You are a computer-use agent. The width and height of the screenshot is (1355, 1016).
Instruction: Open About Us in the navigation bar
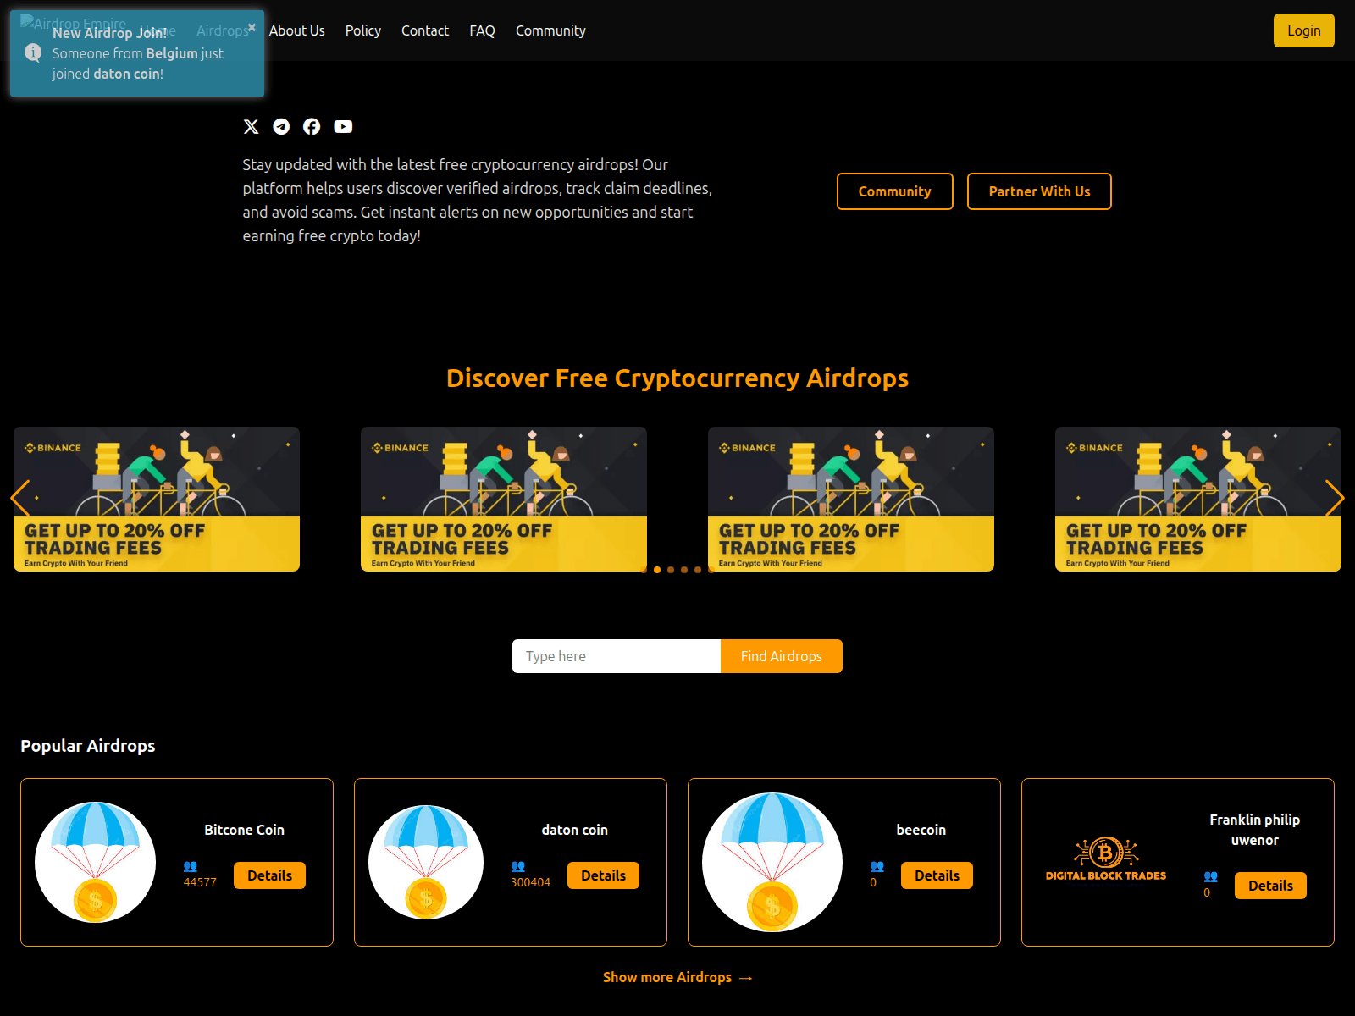point(297,30)
